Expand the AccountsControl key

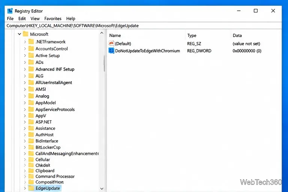coord(25,49)
